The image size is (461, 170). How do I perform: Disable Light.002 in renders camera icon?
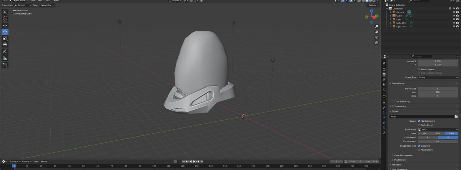(458, 26)
